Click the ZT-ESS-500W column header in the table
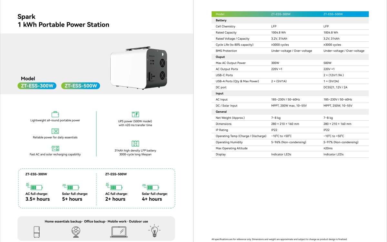387x242 pixels. click(333, 14)
